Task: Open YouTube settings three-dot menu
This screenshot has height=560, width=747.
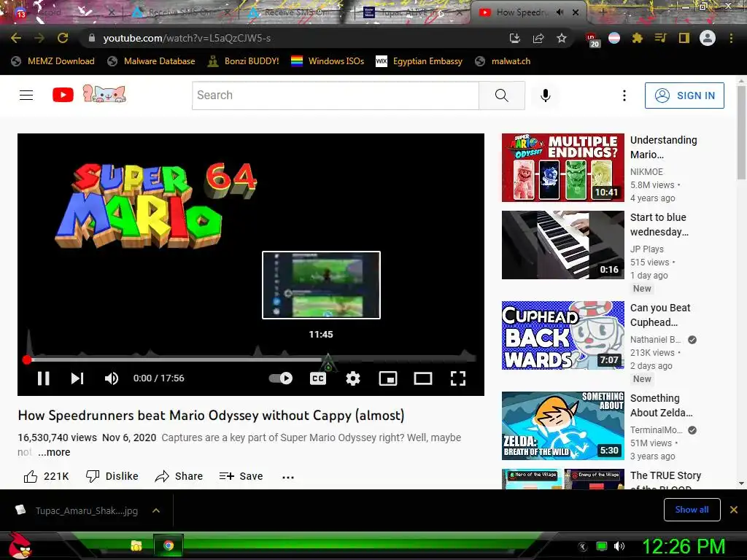Action: [624, 96]
